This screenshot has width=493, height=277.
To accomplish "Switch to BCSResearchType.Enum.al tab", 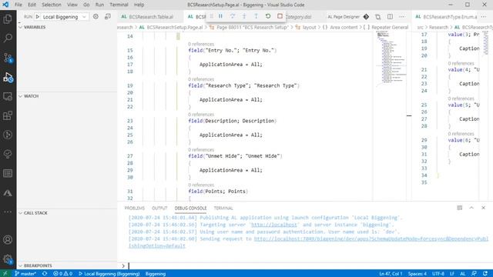I will [x=450, y=17].
